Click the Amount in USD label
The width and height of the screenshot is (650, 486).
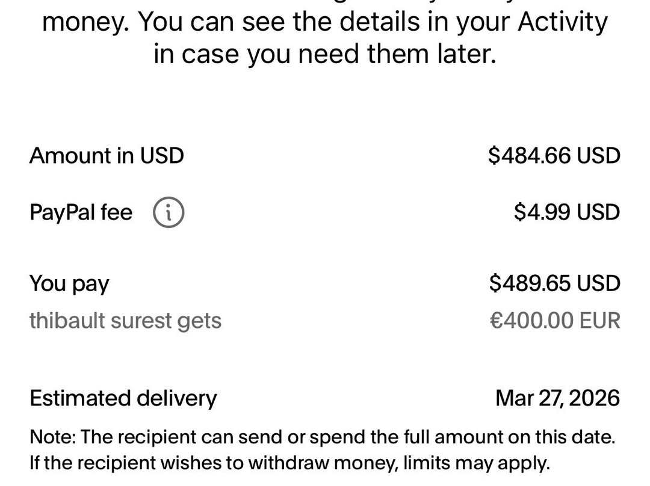107,156
